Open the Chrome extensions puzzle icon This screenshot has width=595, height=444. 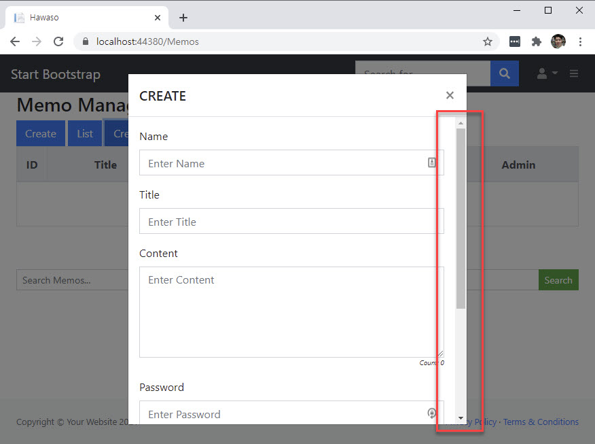click(x=537, y=41)
